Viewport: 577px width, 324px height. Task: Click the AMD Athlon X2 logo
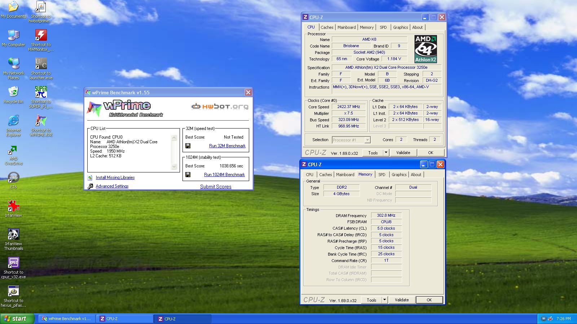(x=426, y=49)
